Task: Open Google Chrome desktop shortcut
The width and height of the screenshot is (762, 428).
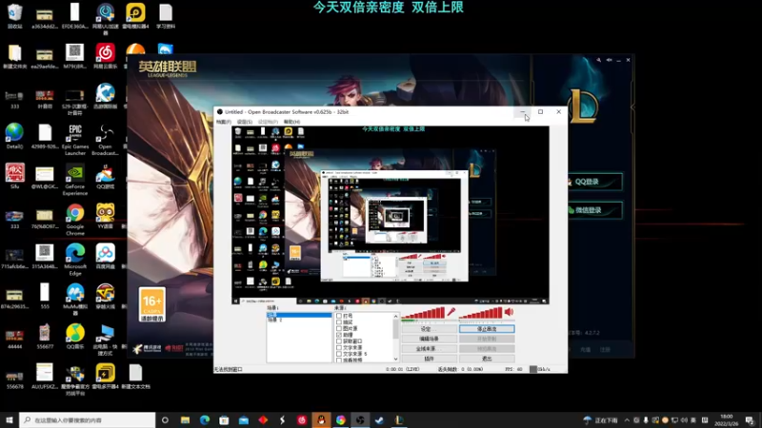Action: click(x=75, y=220)
